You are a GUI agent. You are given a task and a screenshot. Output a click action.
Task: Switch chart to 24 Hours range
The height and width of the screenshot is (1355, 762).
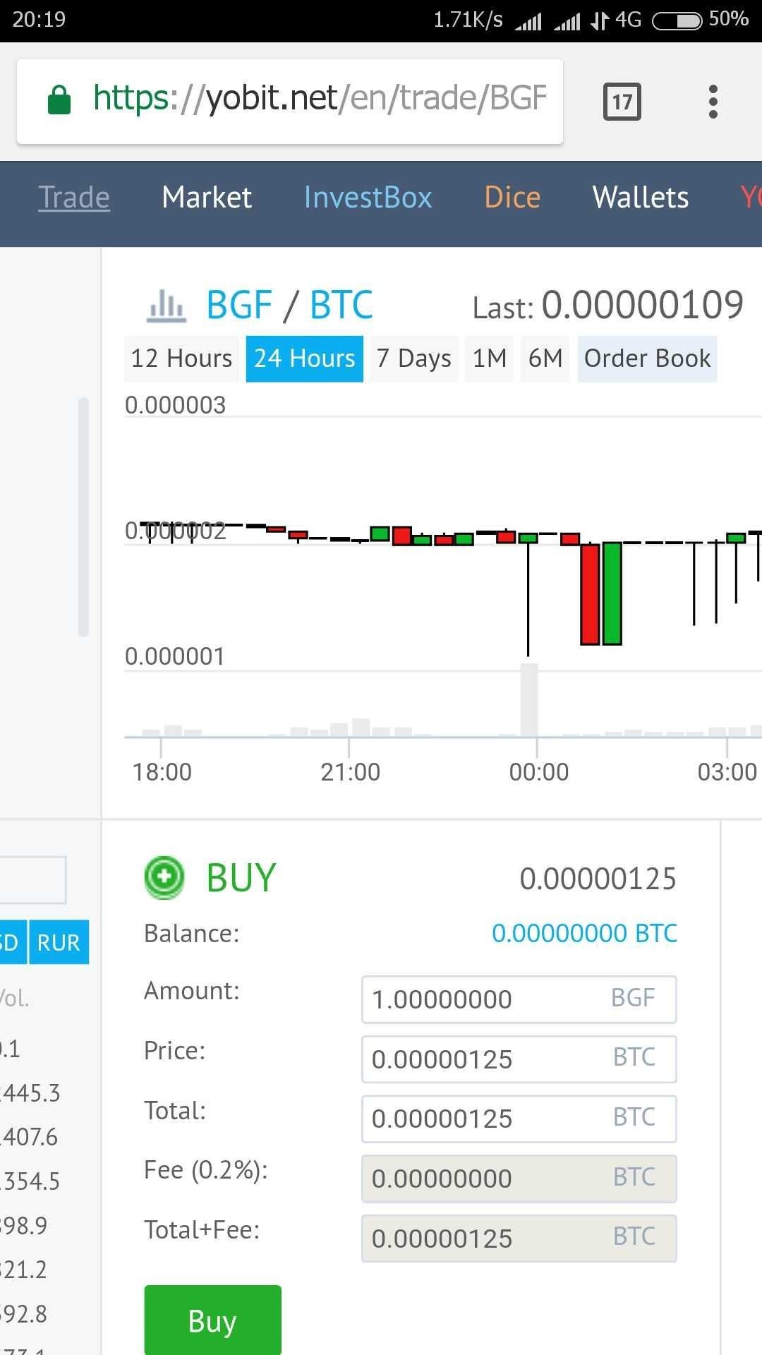click(305, 359)
